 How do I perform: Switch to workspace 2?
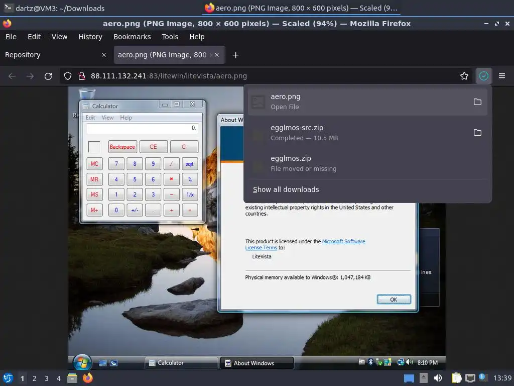35,378
